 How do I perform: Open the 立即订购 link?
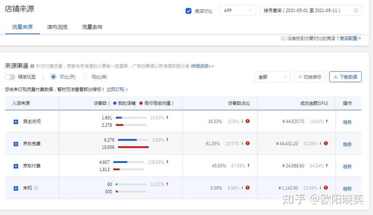pyautogui.click(x=115, y=89)
